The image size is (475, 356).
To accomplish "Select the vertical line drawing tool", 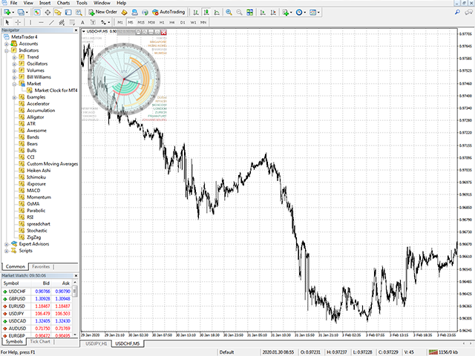I will (30, 22).
